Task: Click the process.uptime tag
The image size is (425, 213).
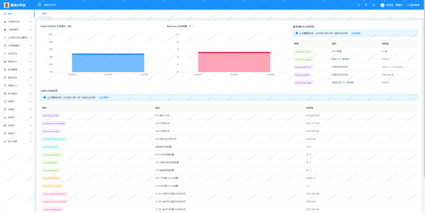Action: coord(302,75)
